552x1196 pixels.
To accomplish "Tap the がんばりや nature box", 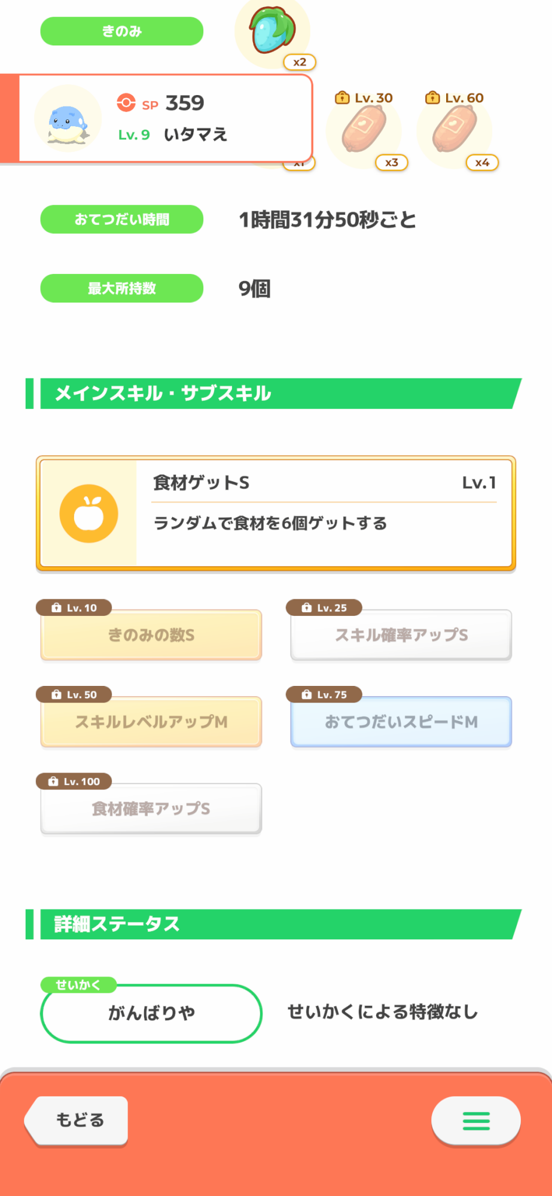I will point(151,1013).
